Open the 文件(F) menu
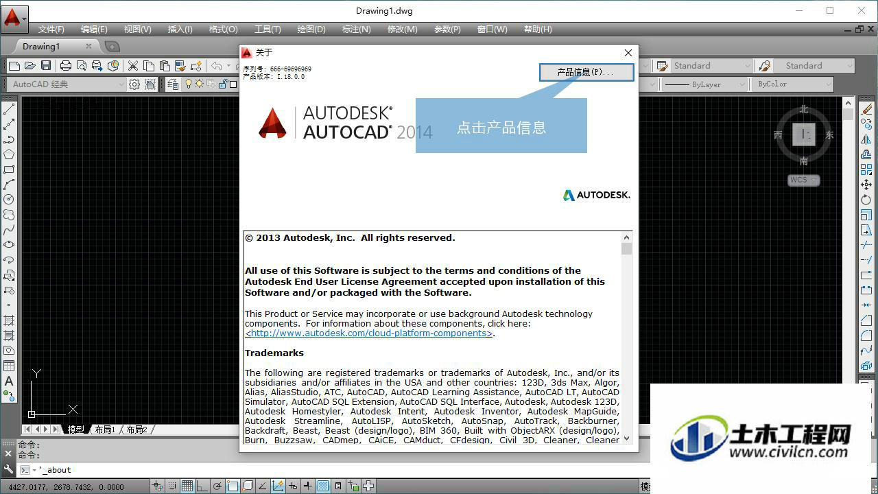Screen dimensions: 878x494 [x=51, y=30]
